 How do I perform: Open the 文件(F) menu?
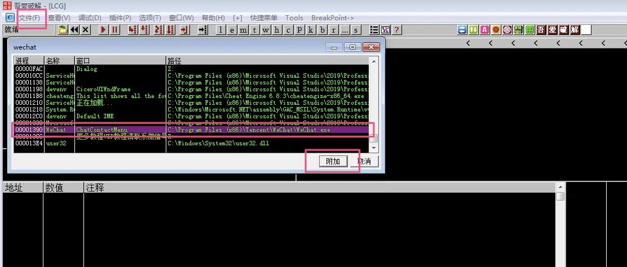(29, 18)
